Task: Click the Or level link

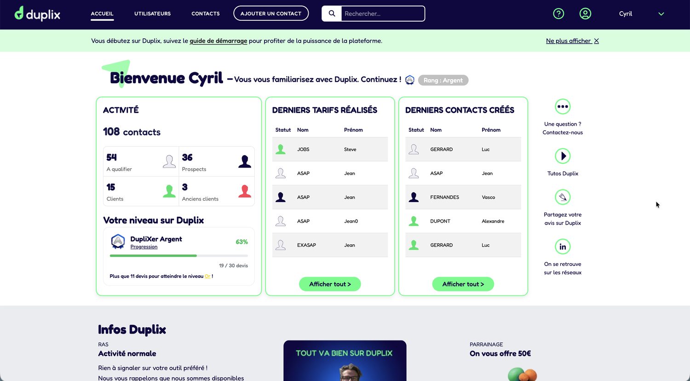Action: coord(207,277)
